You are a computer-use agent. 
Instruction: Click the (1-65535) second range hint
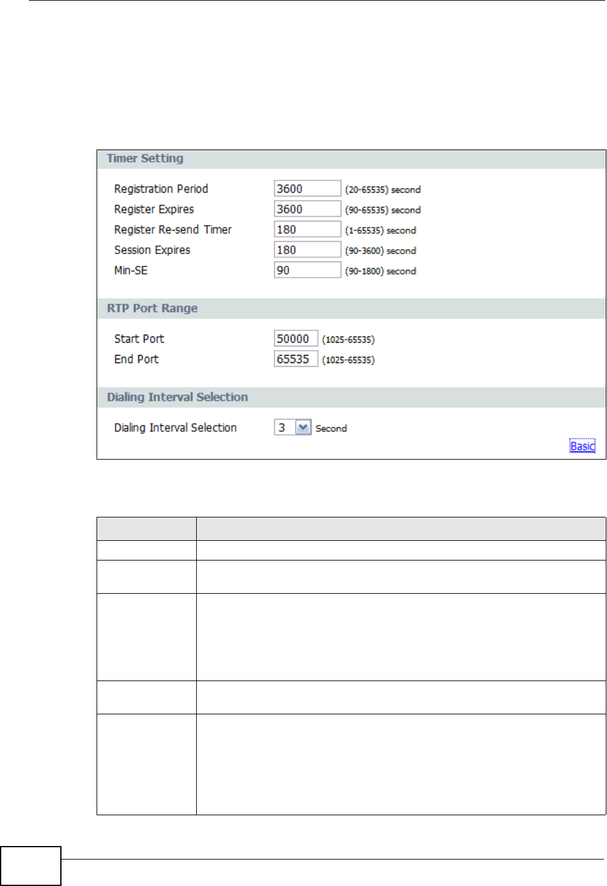click(x=381, y=230)
